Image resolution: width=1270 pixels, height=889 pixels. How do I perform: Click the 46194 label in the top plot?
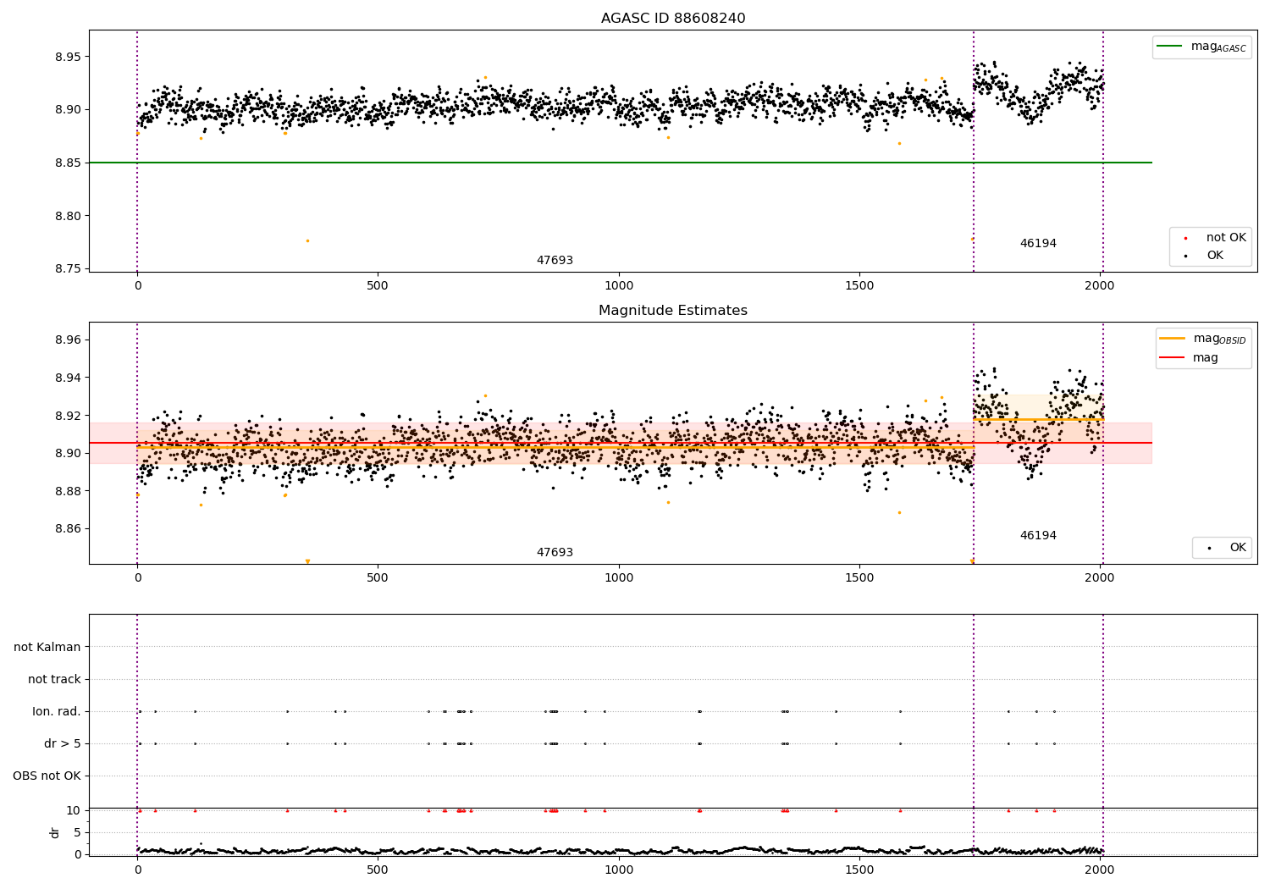click(1038, 244)
